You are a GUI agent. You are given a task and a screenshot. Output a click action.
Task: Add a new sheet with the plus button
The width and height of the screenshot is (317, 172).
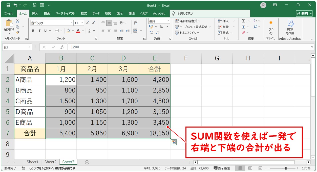point(87,162)
